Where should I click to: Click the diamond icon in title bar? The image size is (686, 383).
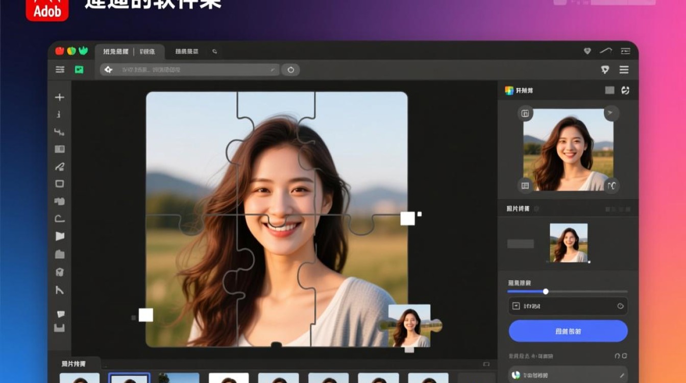click(587, 51)
